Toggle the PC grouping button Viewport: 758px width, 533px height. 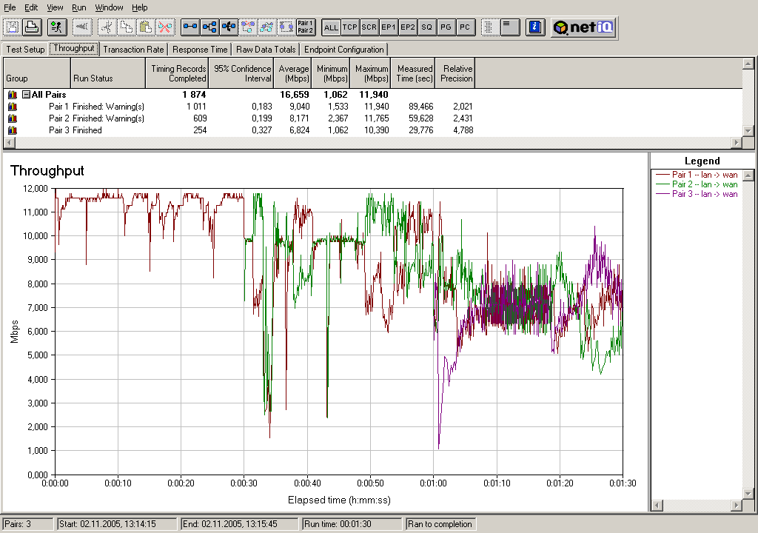pyautogui.click(x=465, y=27)
